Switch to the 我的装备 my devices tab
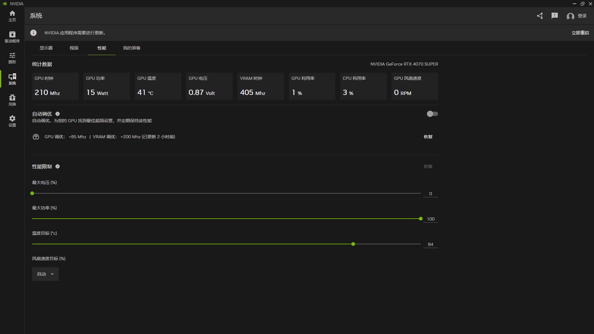Viewport: 594px width, 334px height. pos(131,48)
